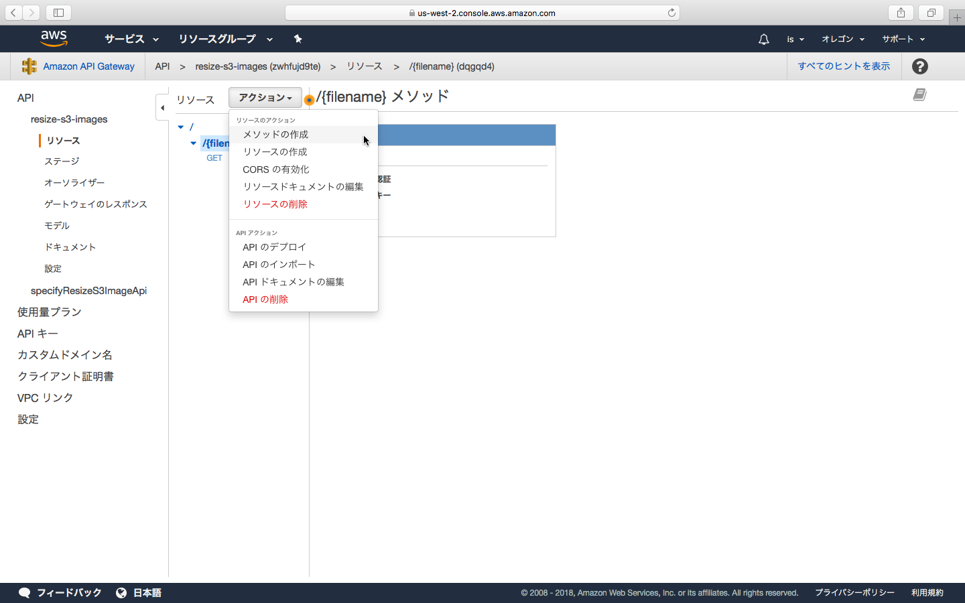Open VPC リンク in the sidebar
Screen dimensions: 965x603
45,398
